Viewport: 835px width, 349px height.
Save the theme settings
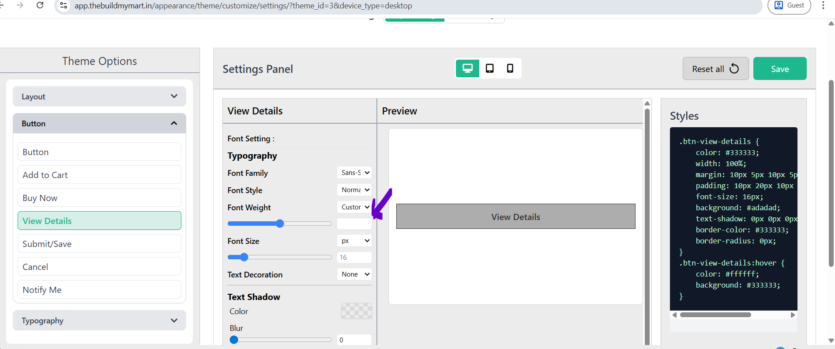pyautogui.click(x=780, y=68)
